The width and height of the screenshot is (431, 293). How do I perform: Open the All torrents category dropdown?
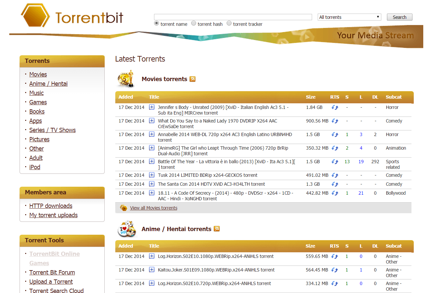[350, 17]
